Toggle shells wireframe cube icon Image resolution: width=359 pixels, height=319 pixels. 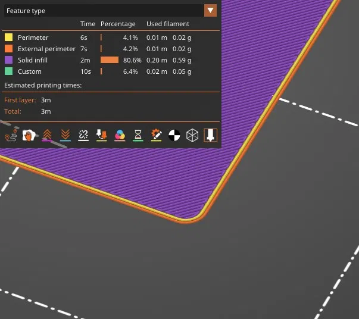192,135
